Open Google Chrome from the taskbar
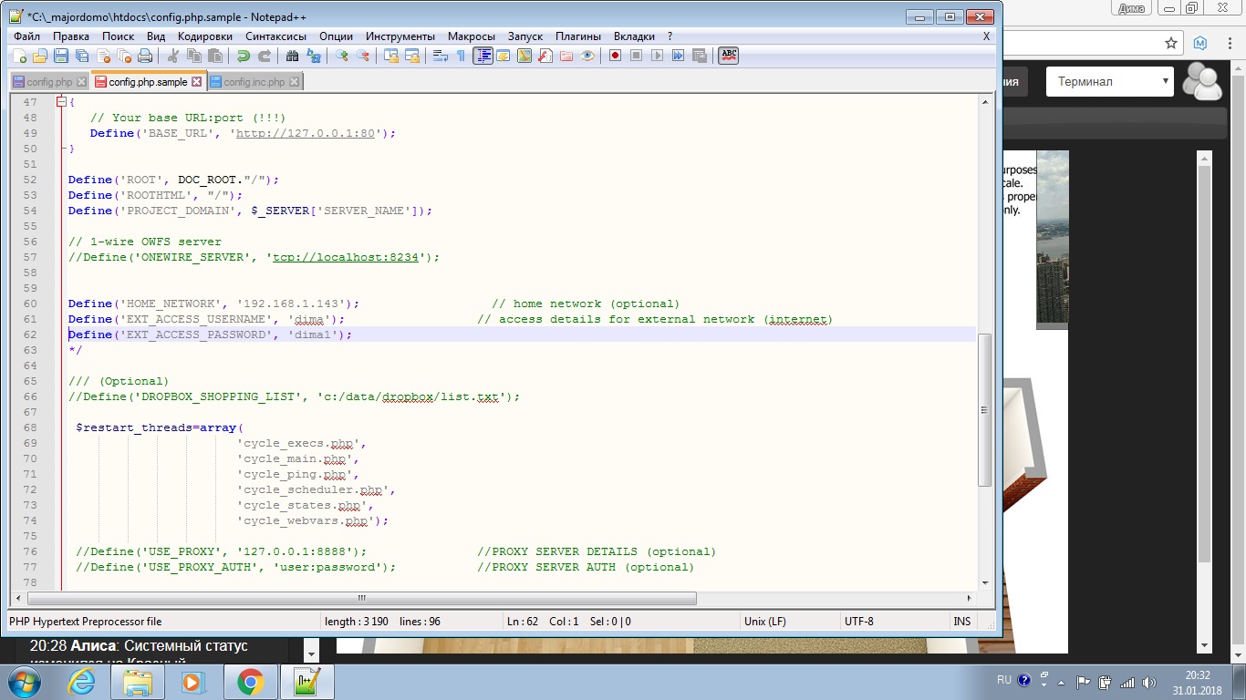1246x700 pixels. (251, 682)
